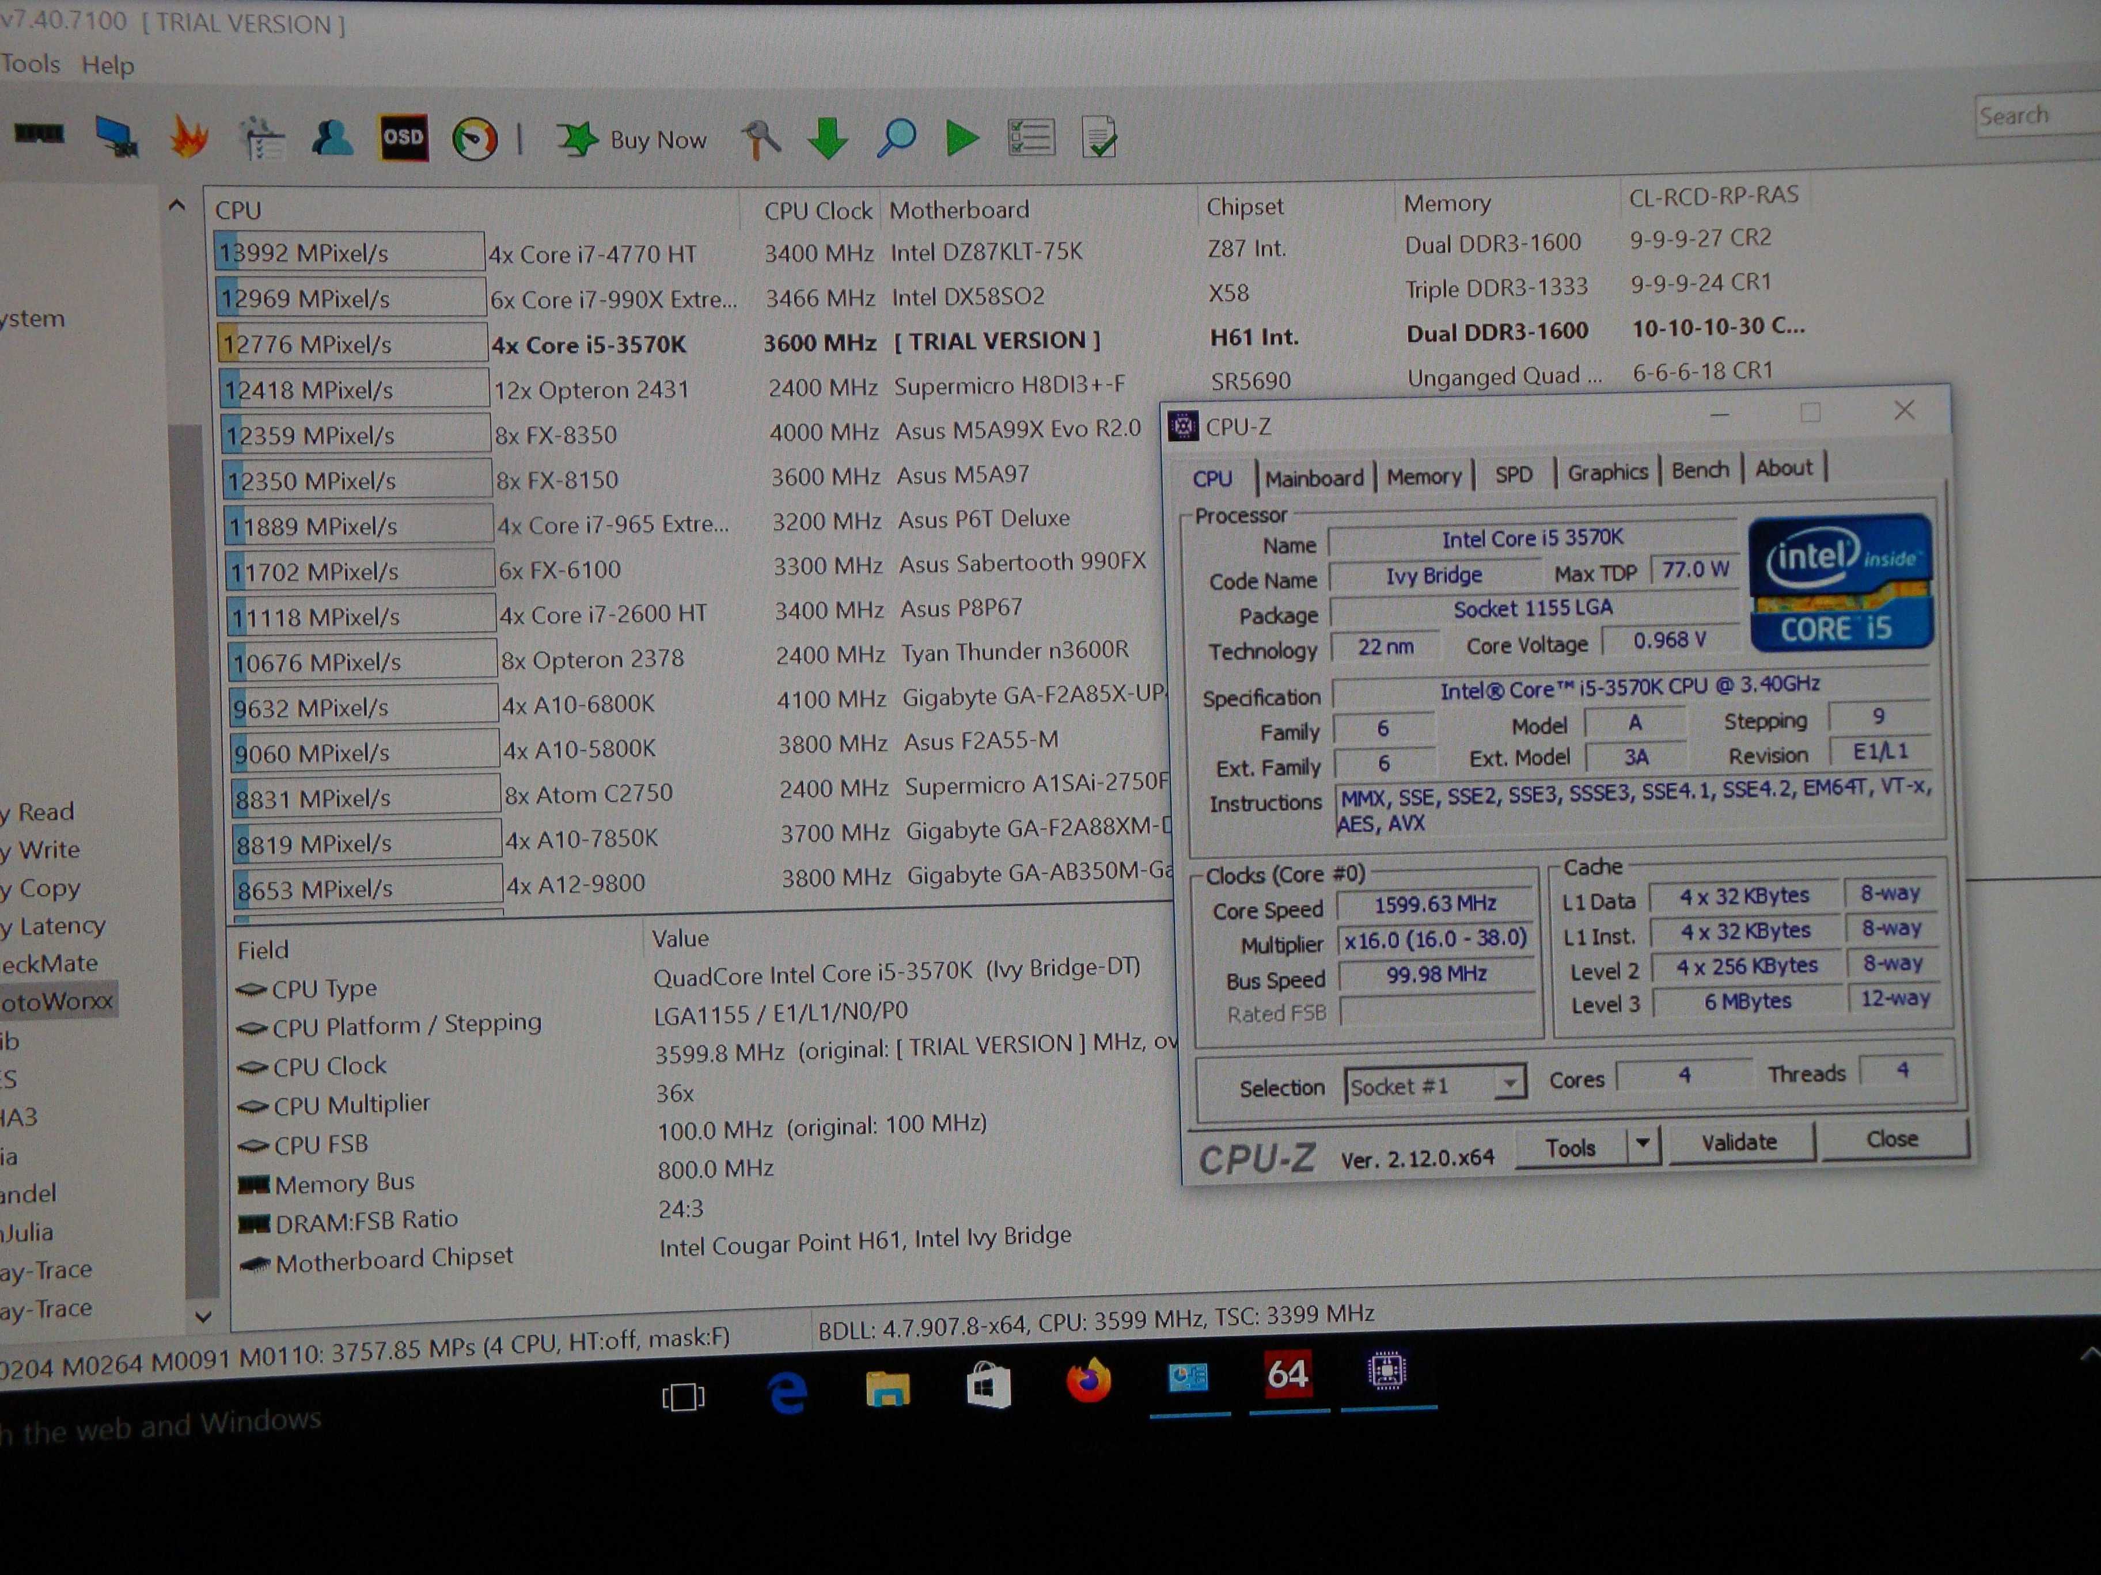Screen dimensions: 2101x1575
Task: Click the AIDA64 taskbar icon
Action: pos(1287,1375)
